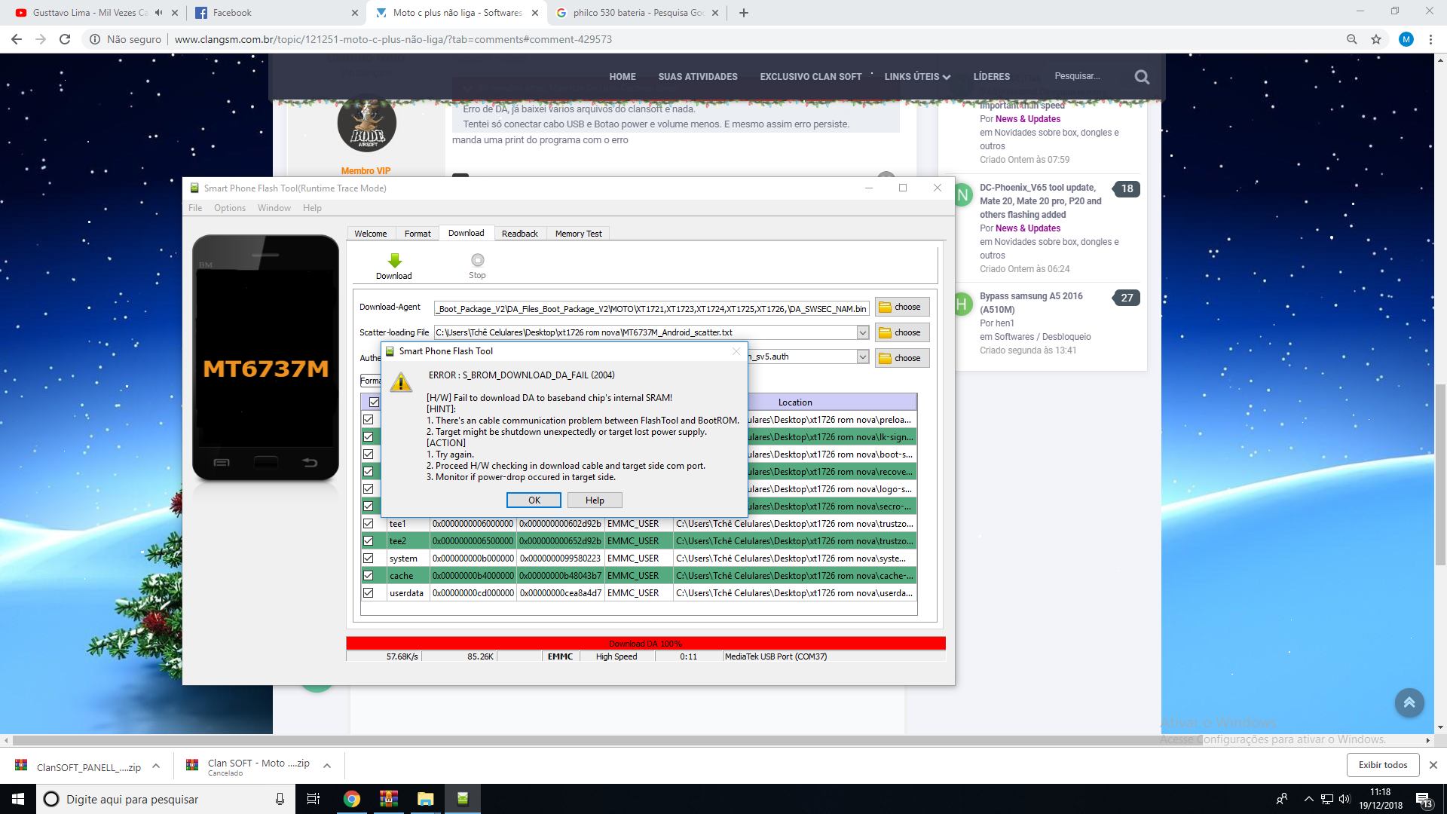
Task: Uncheck the userdata partition checkbox
Action: pyautogui.click(x=368, y=592)
